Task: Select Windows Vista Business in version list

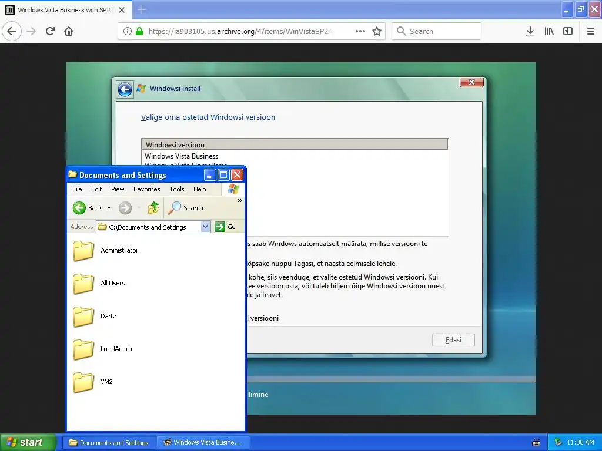Action: click(x=181, y=156)
